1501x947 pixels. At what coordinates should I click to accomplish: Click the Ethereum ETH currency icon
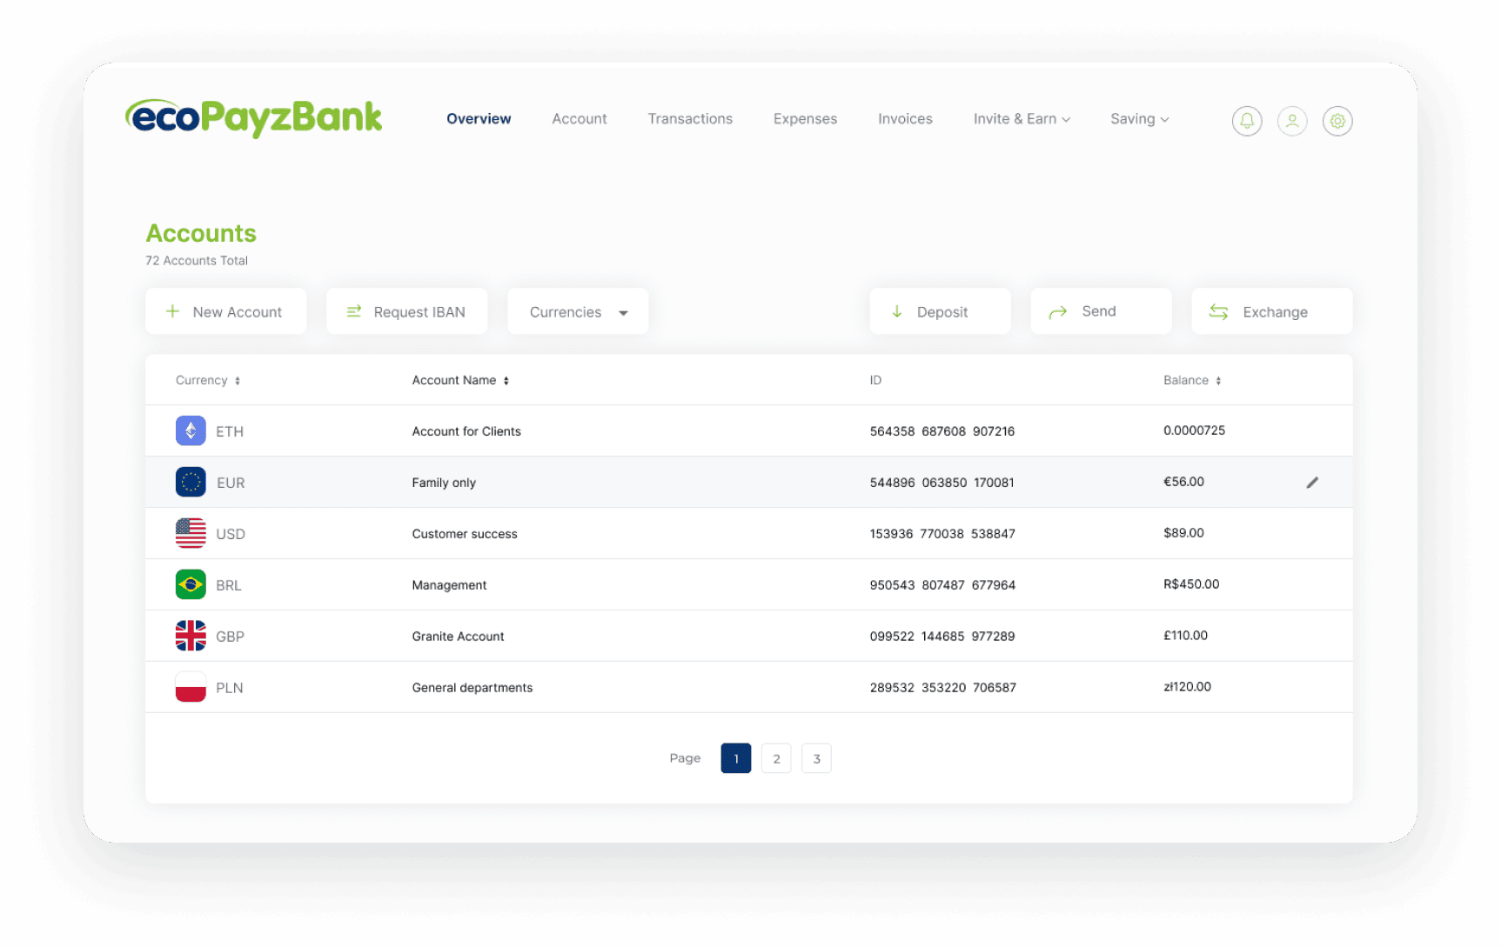[191, 430]
